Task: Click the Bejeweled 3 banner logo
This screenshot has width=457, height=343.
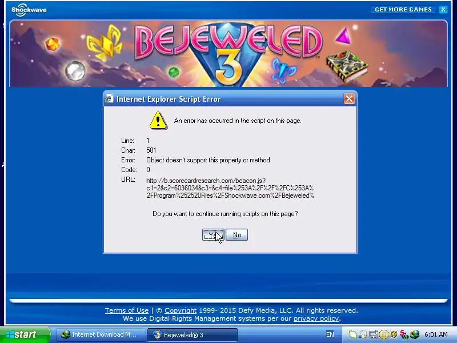Action: 228,53
